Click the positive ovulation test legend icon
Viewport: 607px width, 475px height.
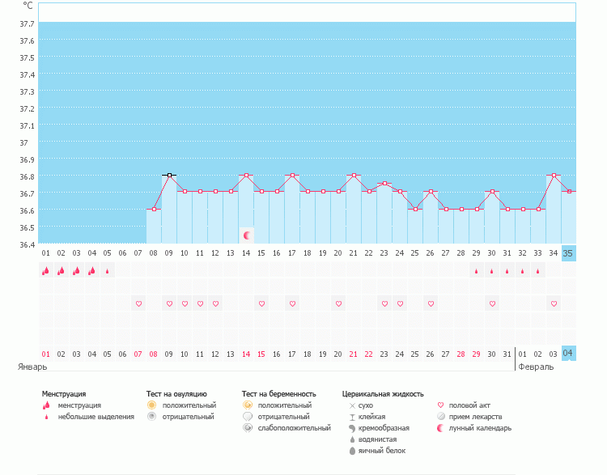[x=151, y=405]
